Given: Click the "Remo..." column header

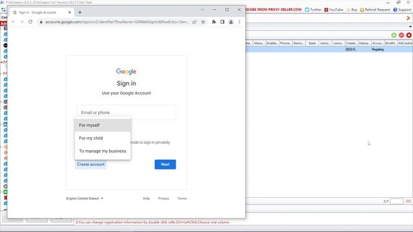Looking at the screenshot, I should click(299, 43).
